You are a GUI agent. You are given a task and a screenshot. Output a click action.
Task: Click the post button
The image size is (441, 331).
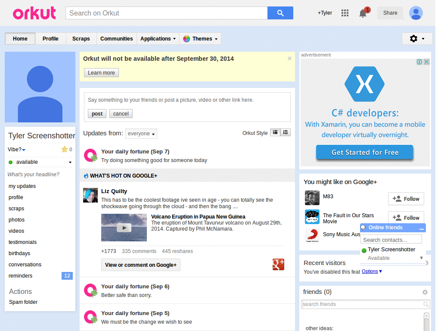[x=97, y=114]
